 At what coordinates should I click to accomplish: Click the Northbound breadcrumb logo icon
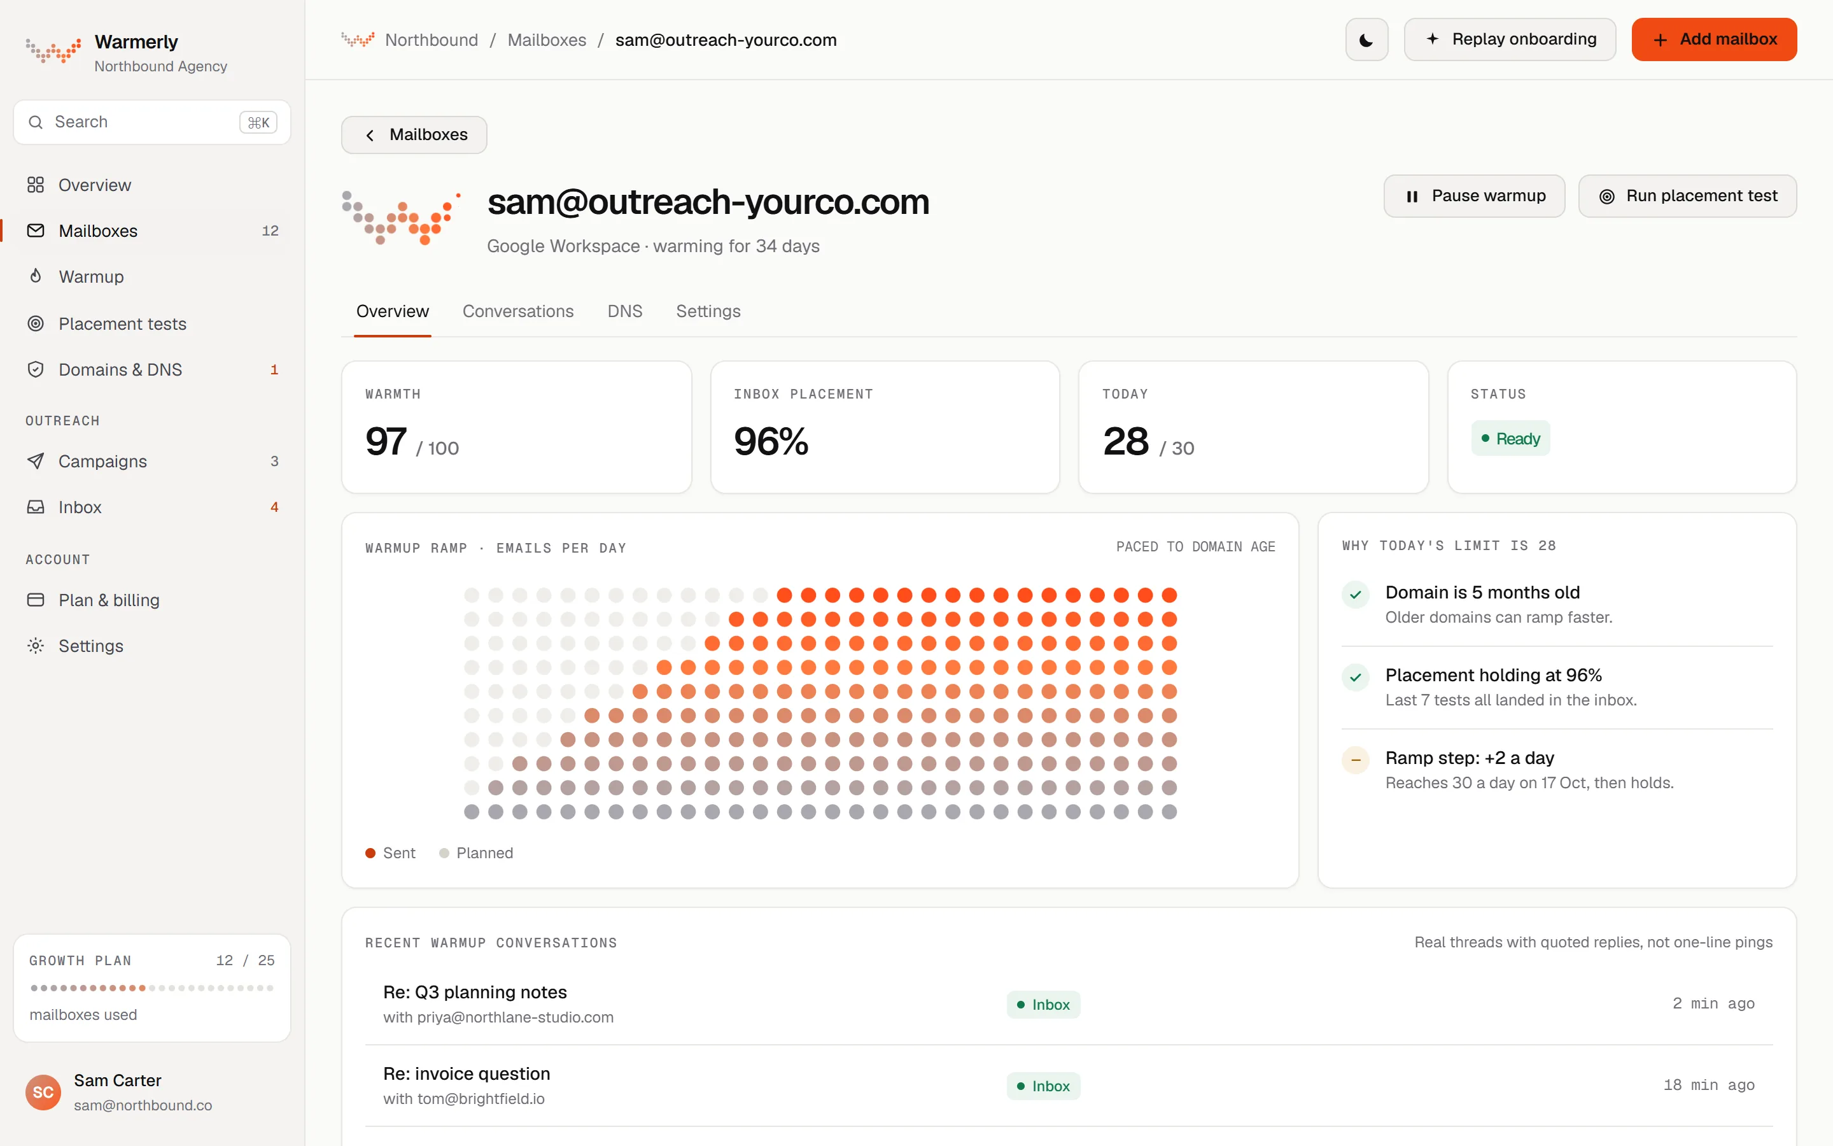pyautogui.click(x=358, y=39)
